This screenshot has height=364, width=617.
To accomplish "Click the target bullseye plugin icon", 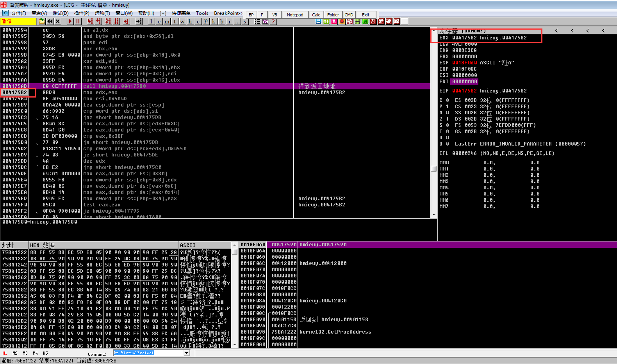I will tap(350, 21).
